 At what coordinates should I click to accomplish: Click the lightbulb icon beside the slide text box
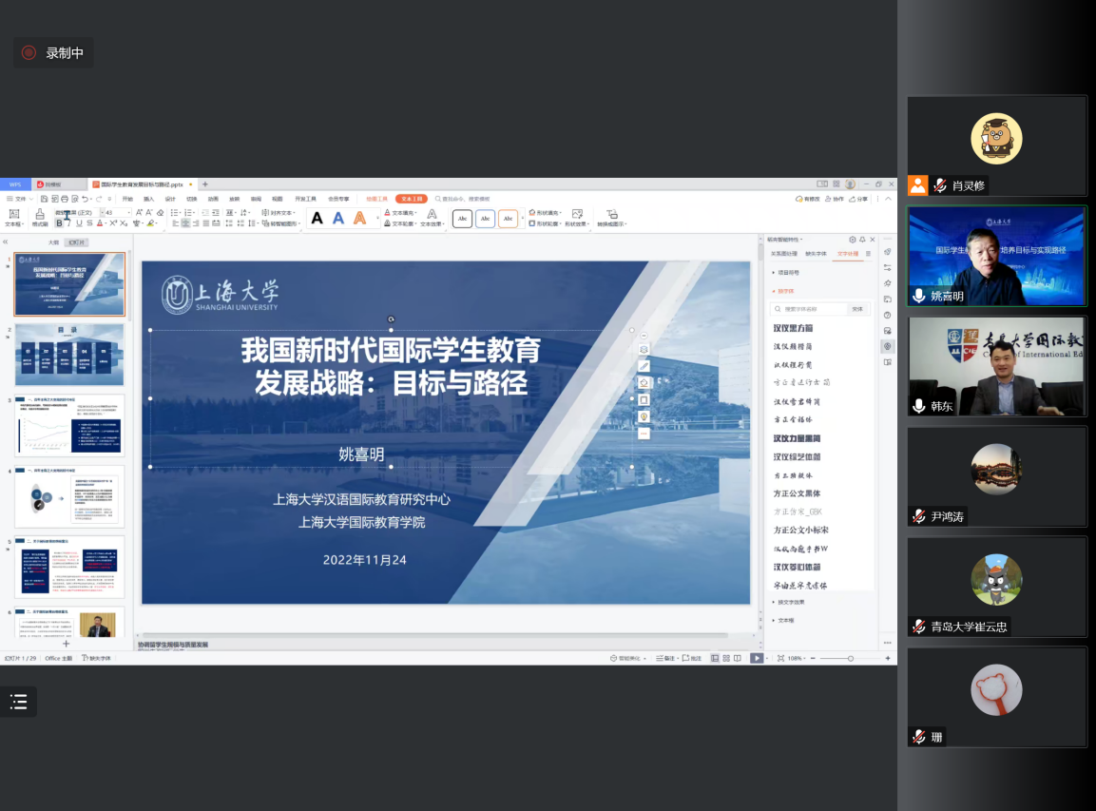coord(644,416)
